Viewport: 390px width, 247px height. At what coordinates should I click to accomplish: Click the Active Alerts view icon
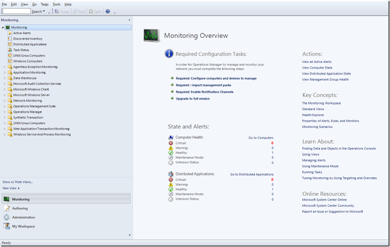[x=10, y=33]
